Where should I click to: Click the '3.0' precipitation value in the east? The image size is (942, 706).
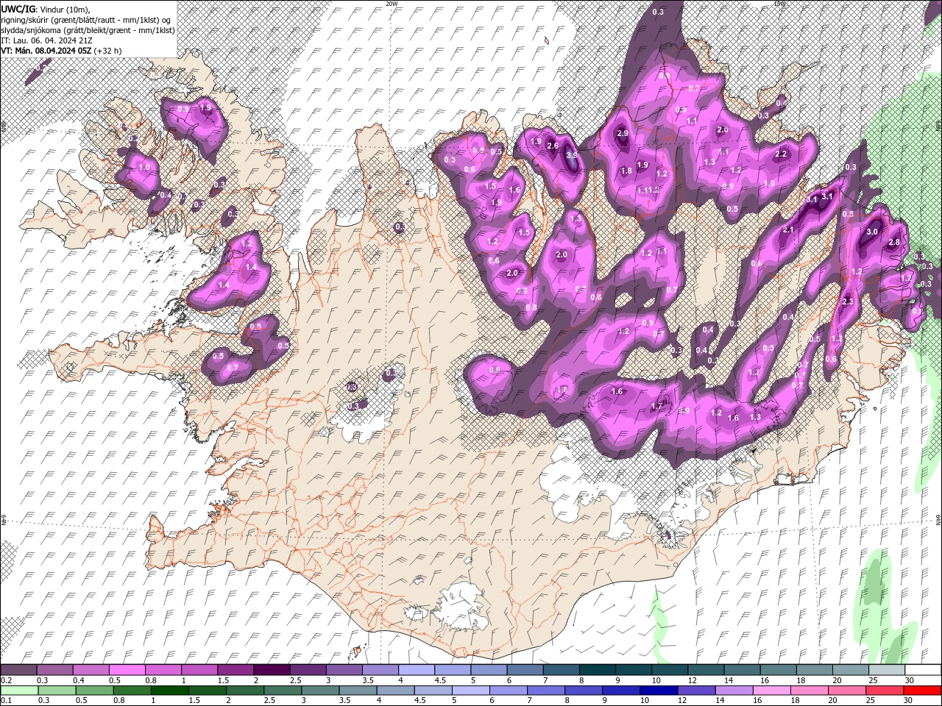(x=872, y=232)
